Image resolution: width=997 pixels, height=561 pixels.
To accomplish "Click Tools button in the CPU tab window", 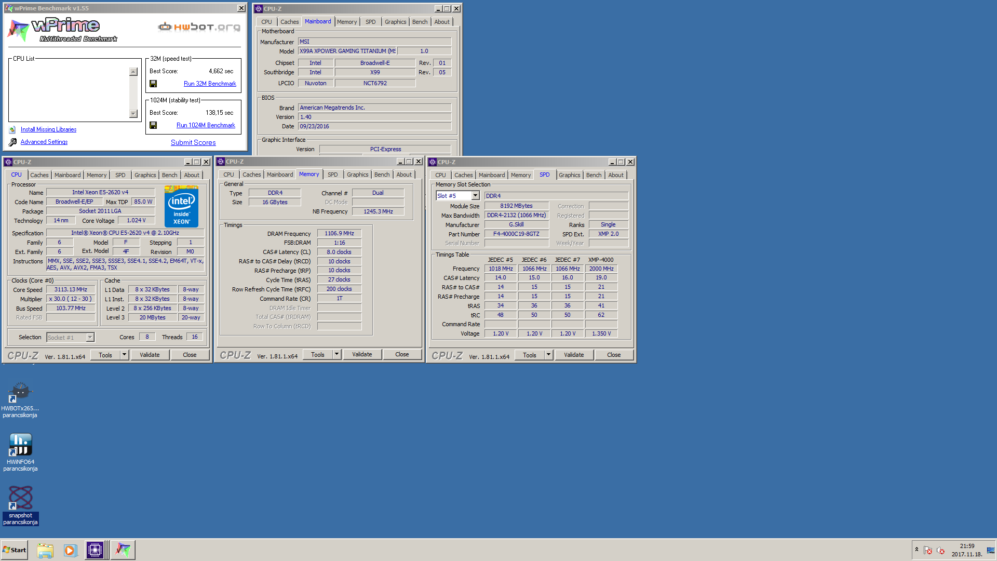I will click(105, 355).
